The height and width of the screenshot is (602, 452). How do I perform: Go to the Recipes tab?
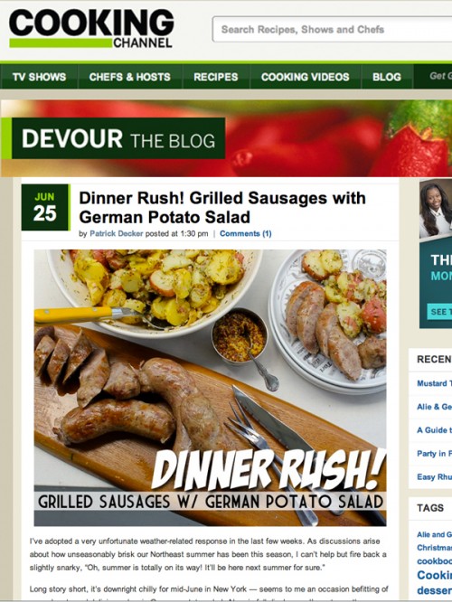[x=216, y=77]
